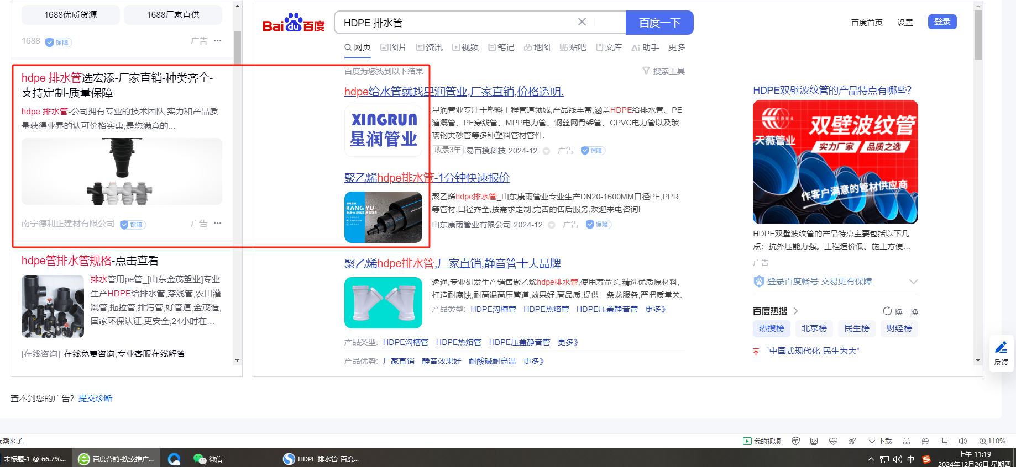1016x467 pixels.
Task: Click the 保障 badge on 山东康雨管业有限公司 result
Action: click(x=599, y=225)
